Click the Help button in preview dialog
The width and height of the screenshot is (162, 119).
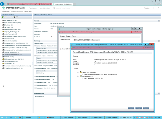(x=138, y=108)
